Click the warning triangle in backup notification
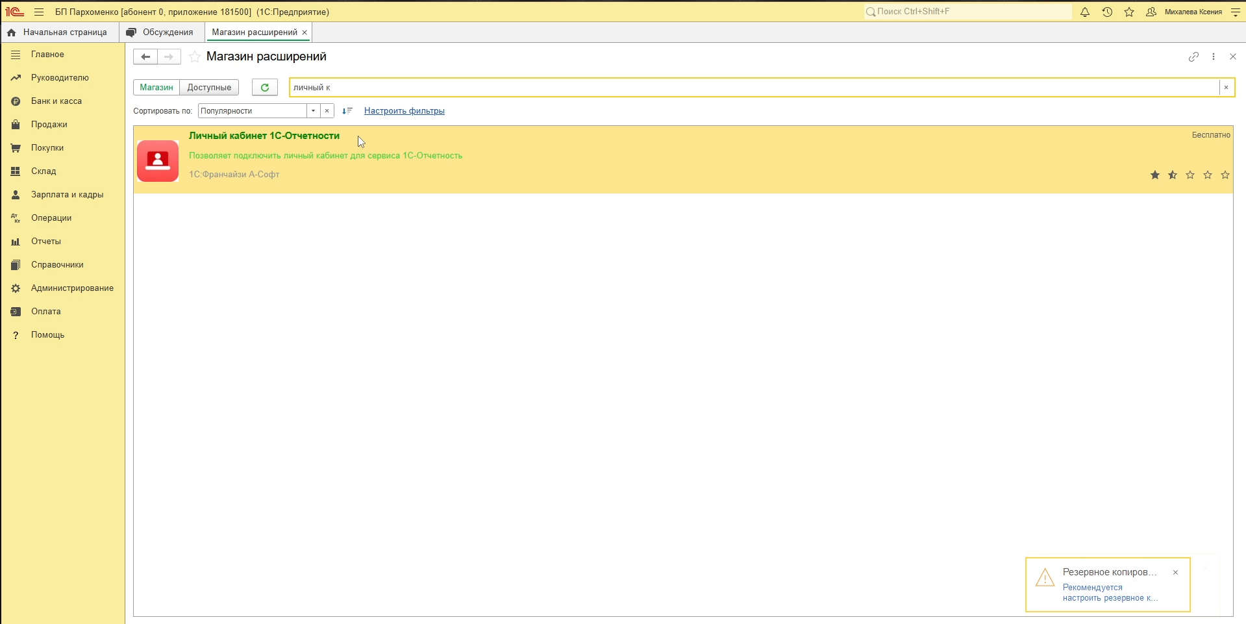This screenshot has width=1246, height=624. 1045,577
